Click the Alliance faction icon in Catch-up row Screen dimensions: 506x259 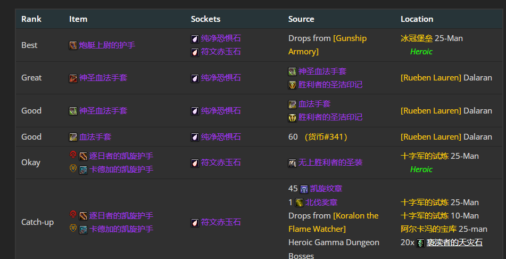pos(73,228)
